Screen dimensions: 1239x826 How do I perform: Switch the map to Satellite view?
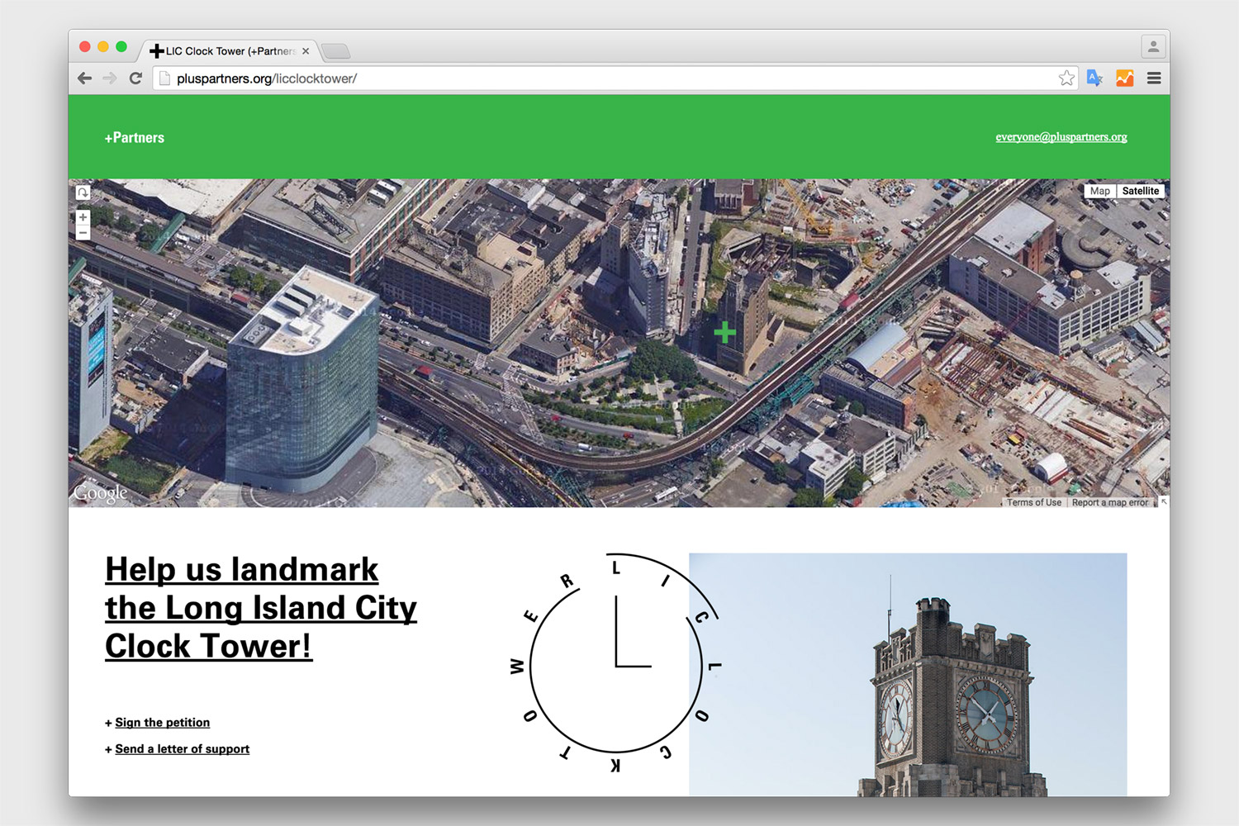coord(1140,191)
